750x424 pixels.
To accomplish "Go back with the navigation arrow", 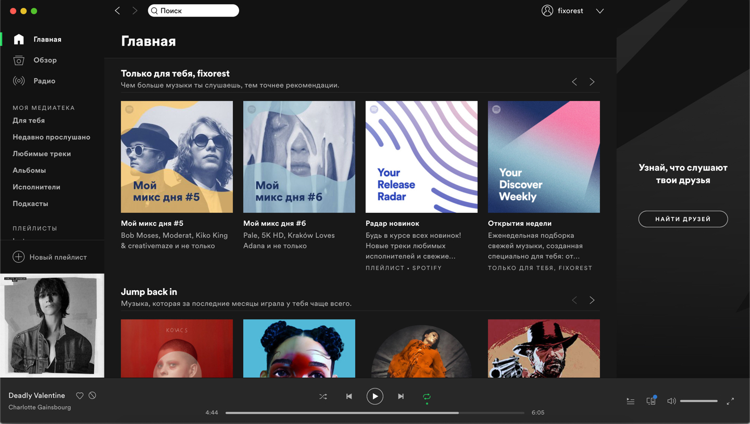I will pyautogui.click(x=117, y=10).
